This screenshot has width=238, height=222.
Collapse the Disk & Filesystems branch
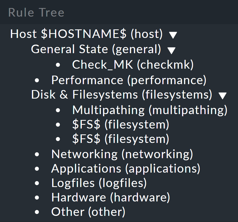[222, 95]
